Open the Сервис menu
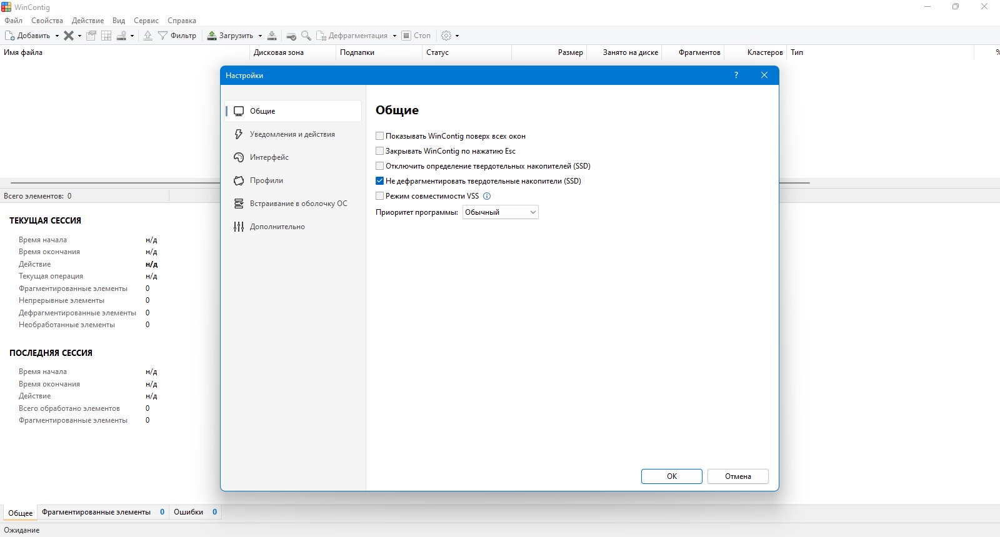The image size is (1000, 537). [x=146, y=21]
